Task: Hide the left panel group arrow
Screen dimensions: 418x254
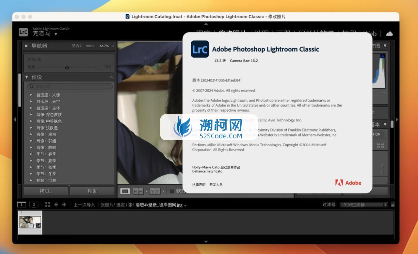Action: (x=15, y=120)
